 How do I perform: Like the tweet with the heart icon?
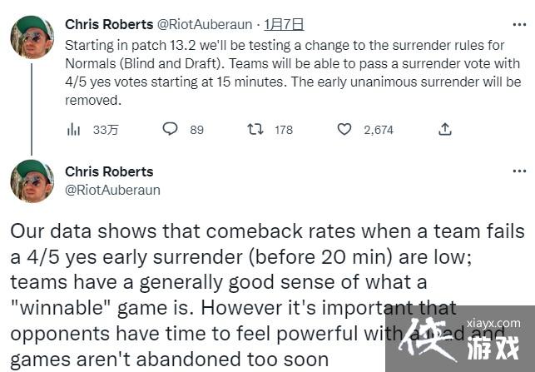click(344, 129)
